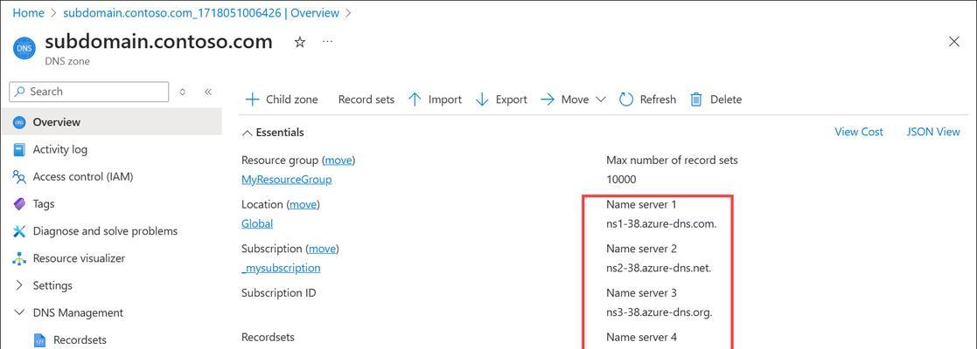Open JSON View
This screenshot has height=349, width=977.
point(933,132)
